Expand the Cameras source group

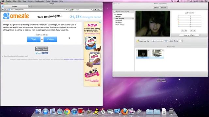114,14
